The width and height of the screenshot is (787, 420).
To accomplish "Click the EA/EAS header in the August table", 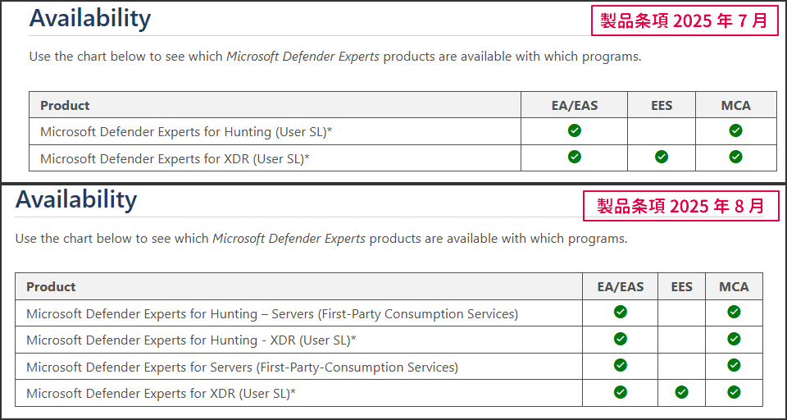I will (x=621, y=287).
